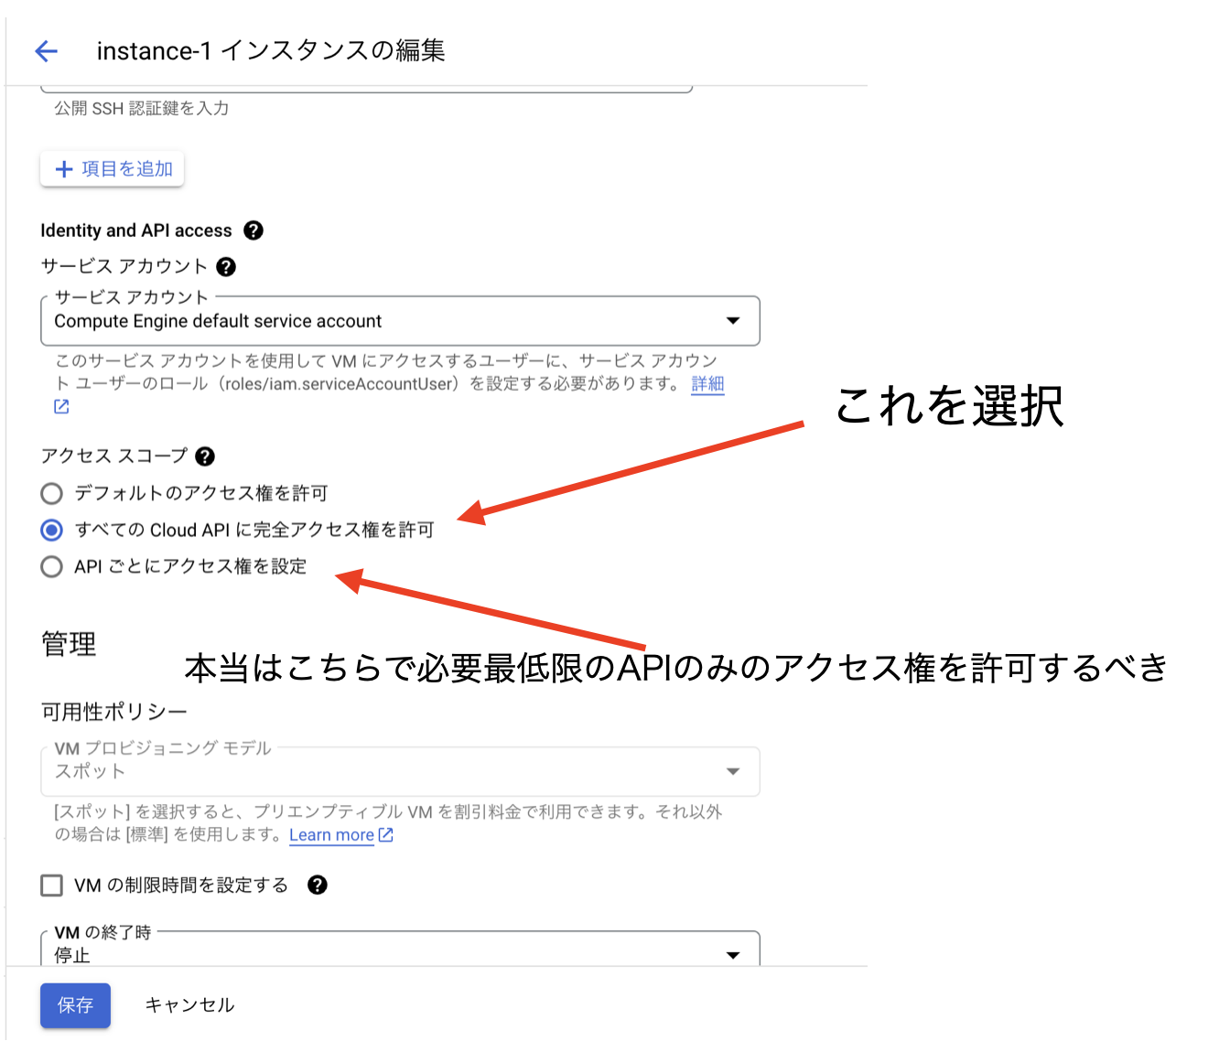This screenshot has width=1230, height=1041.
Task: Click the help icon beside VM の制限時間設定
Action: pos(317,885)
